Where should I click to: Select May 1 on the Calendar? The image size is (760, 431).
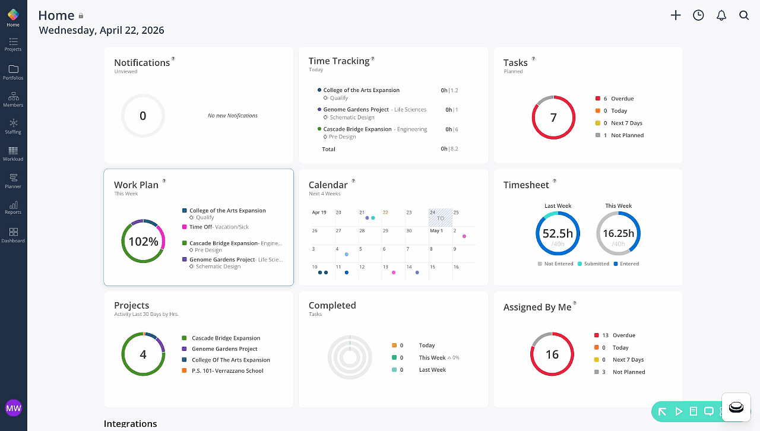point(436,231)
